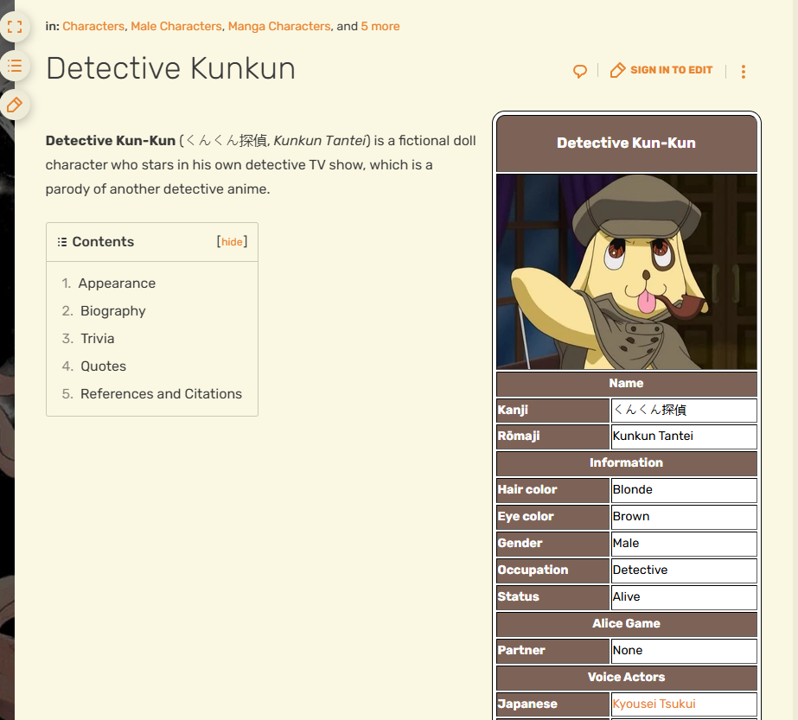The width and height of the screenshot is (798, 720).
Task: Click the infobox header 'Detective Kun-Kun'
Action: (x=627, y=143)
